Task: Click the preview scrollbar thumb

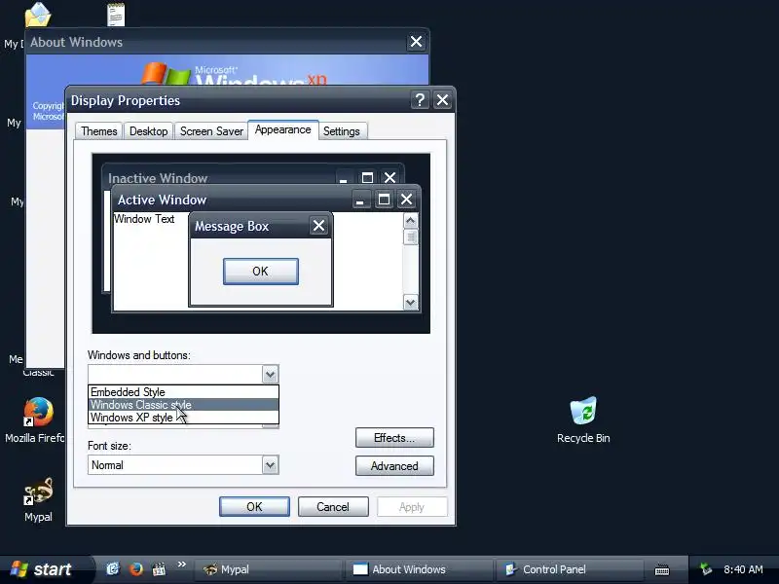Action: tap(410, 237)
